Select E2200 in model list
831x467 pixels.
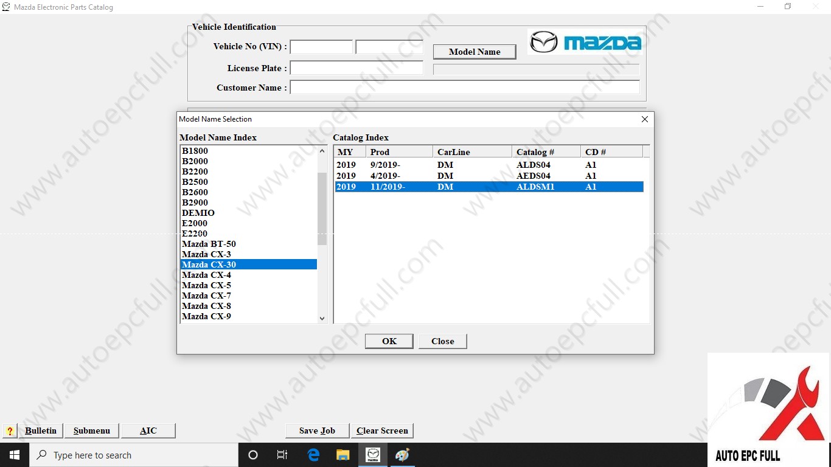(249, 233)
